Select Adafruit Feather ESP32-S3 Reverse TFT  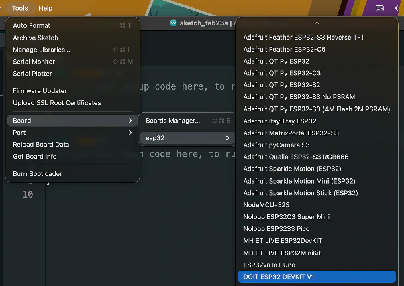(317, 38)
